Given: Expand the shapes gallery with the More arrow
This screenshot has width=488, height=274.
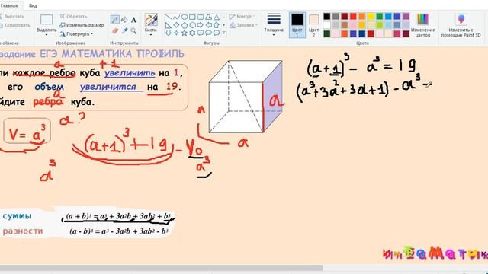Looking at the screenshot, I should point(223,33).
